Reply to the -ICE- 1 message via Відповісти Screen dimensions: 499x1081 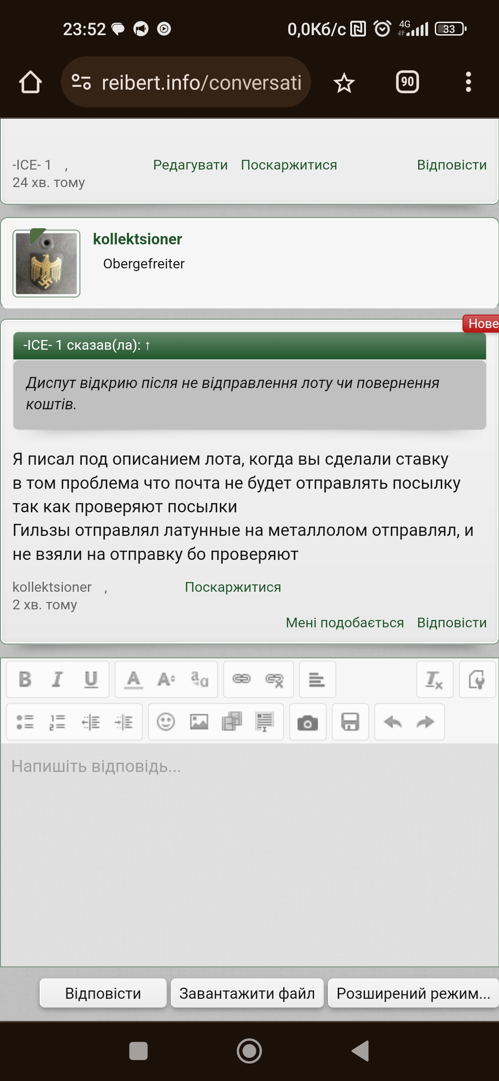(452, 165)
